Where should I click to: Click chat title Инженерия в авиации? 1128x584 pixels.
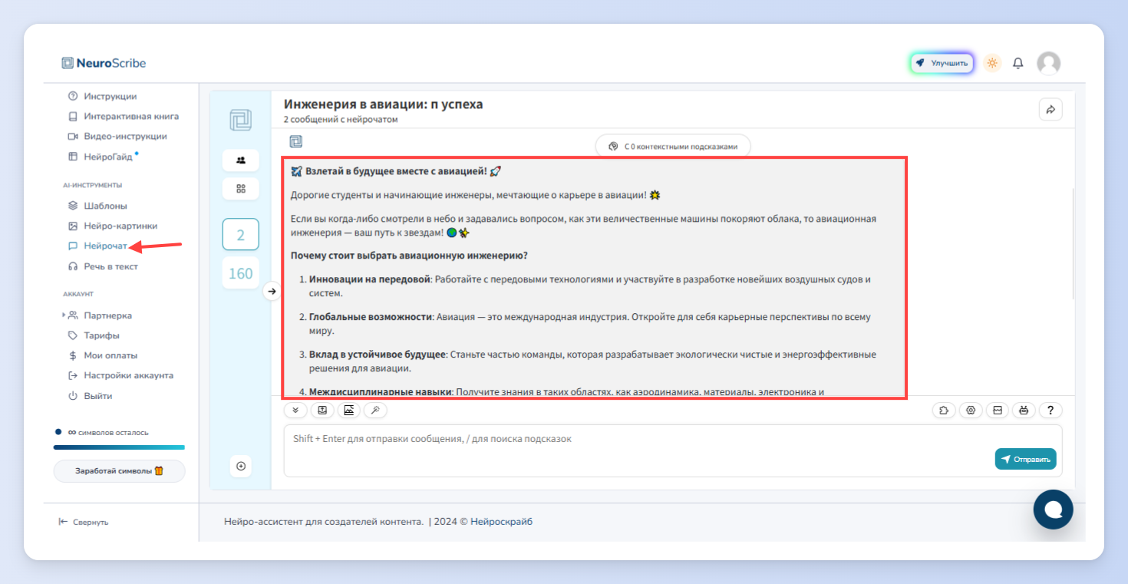coord(384,104)
